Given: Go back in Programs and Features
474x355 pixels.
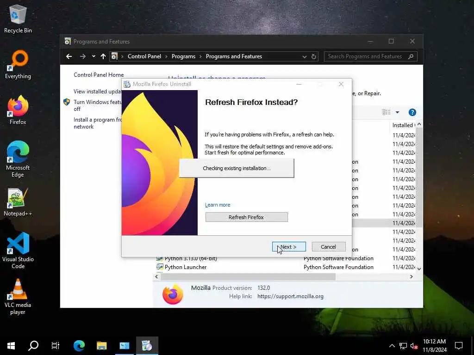Looking at the screenshot, I should point(69,56).
